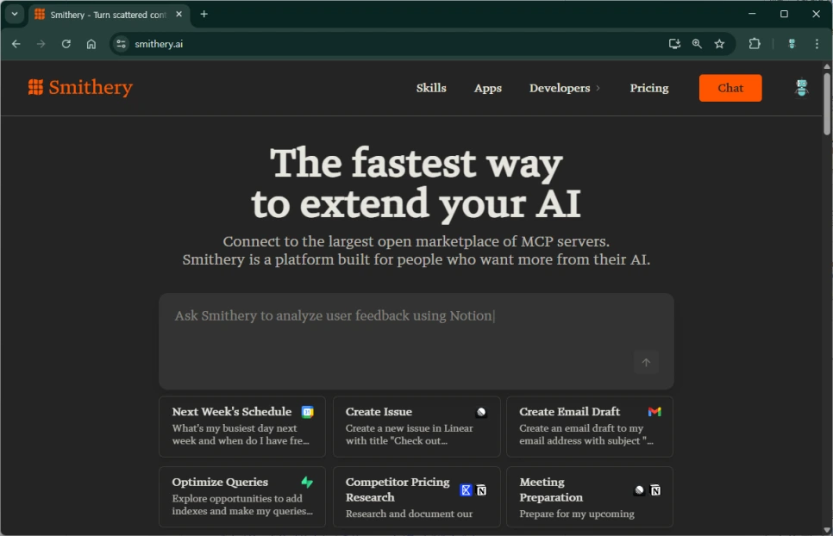Image resolution: width=833 pixels, height=536 pixels.
Task: Click the 'Connect to the largest open marketplace' text
Action: pos(416,241)
